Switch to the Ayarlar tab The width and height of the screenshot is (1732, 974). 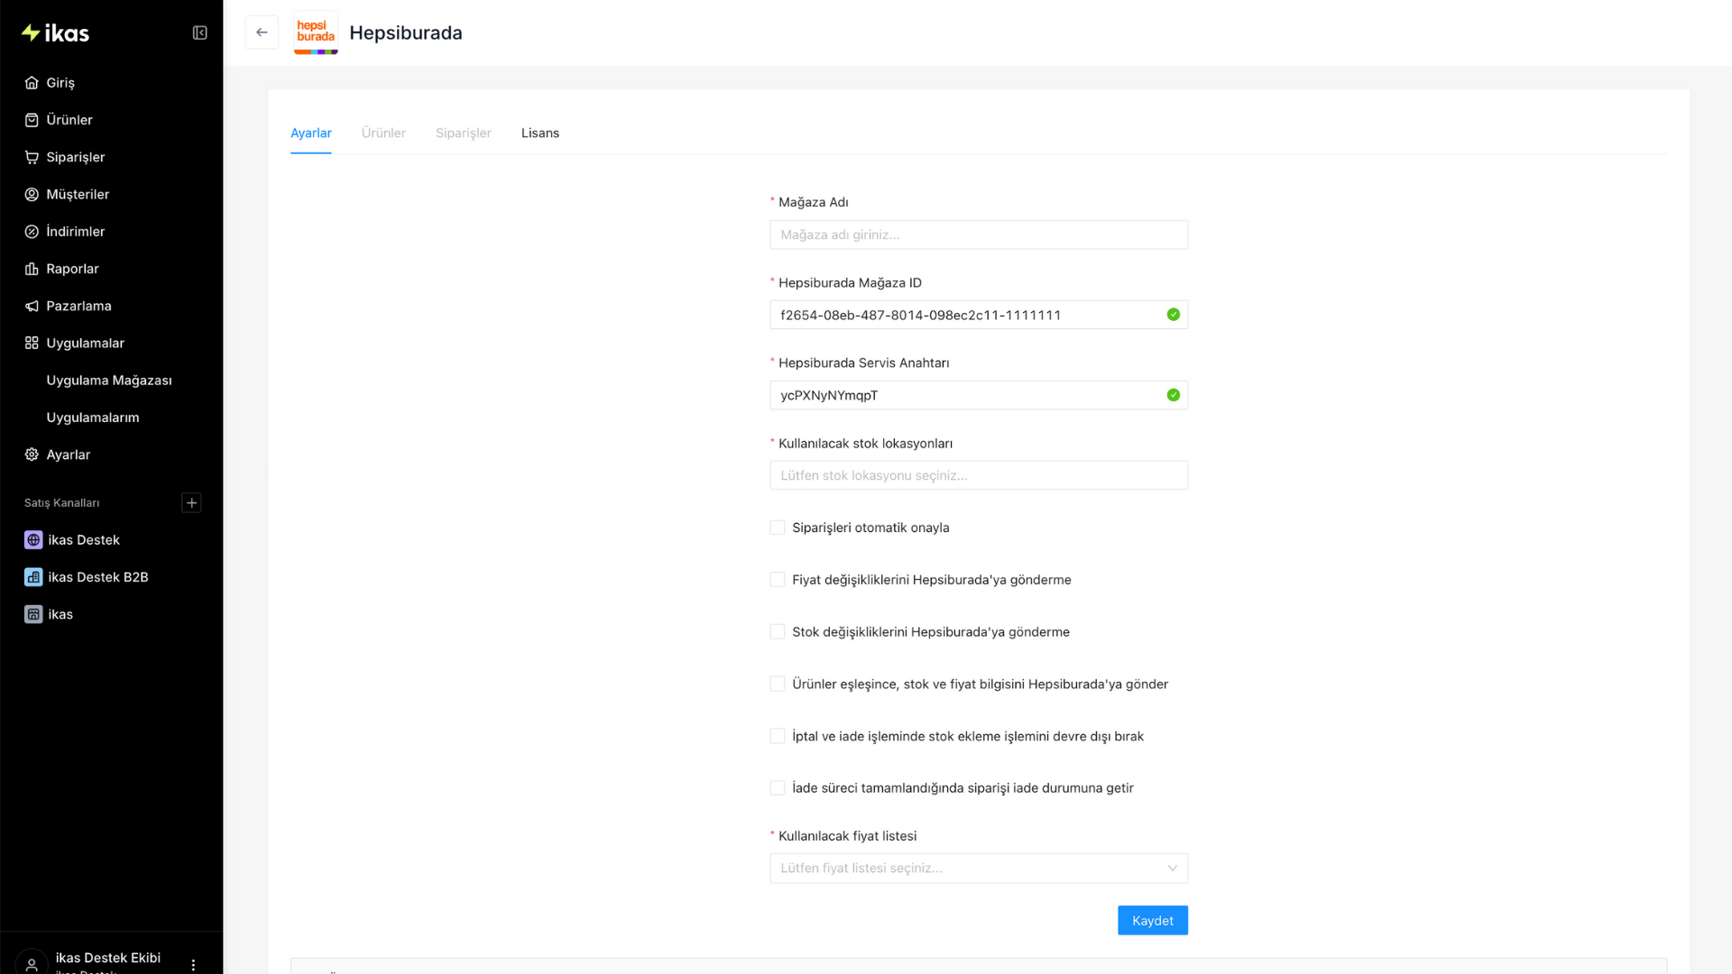click(311, 133)
